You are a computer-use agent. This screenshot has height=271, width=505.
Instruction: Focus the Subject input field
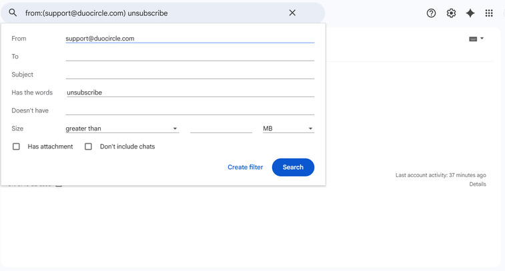189,75
